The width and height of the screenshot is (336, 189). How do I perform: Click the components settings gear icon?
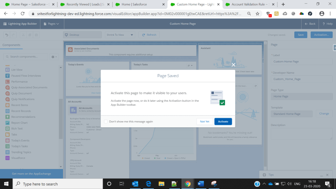pos(53,57)
